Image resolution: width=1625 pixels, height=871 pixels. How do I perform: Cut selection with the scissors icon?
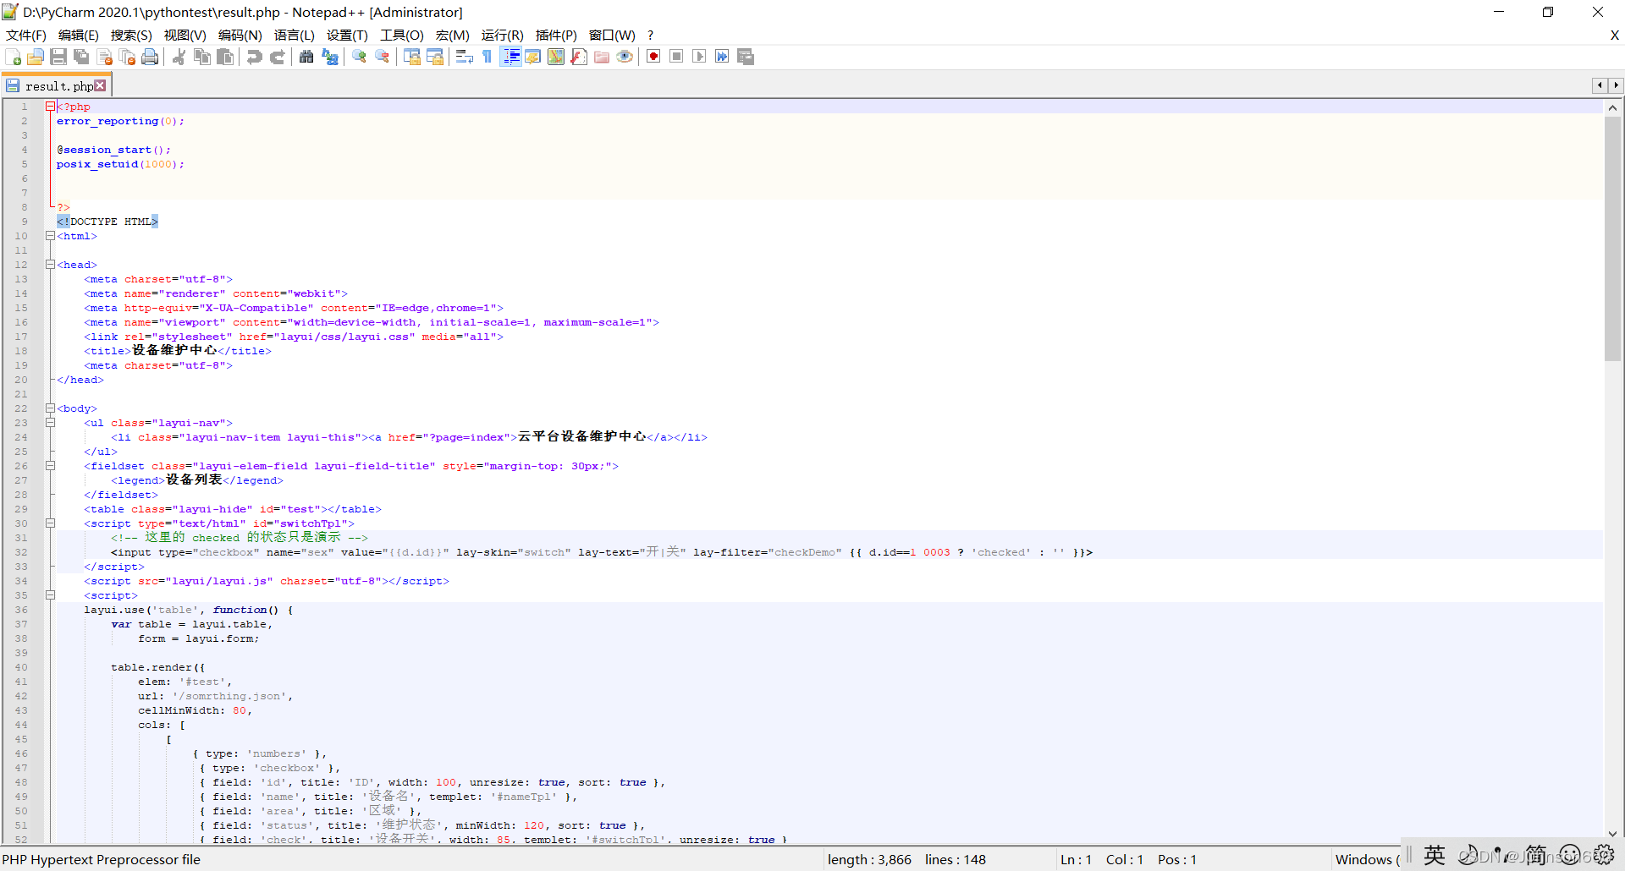pos(179,57)
